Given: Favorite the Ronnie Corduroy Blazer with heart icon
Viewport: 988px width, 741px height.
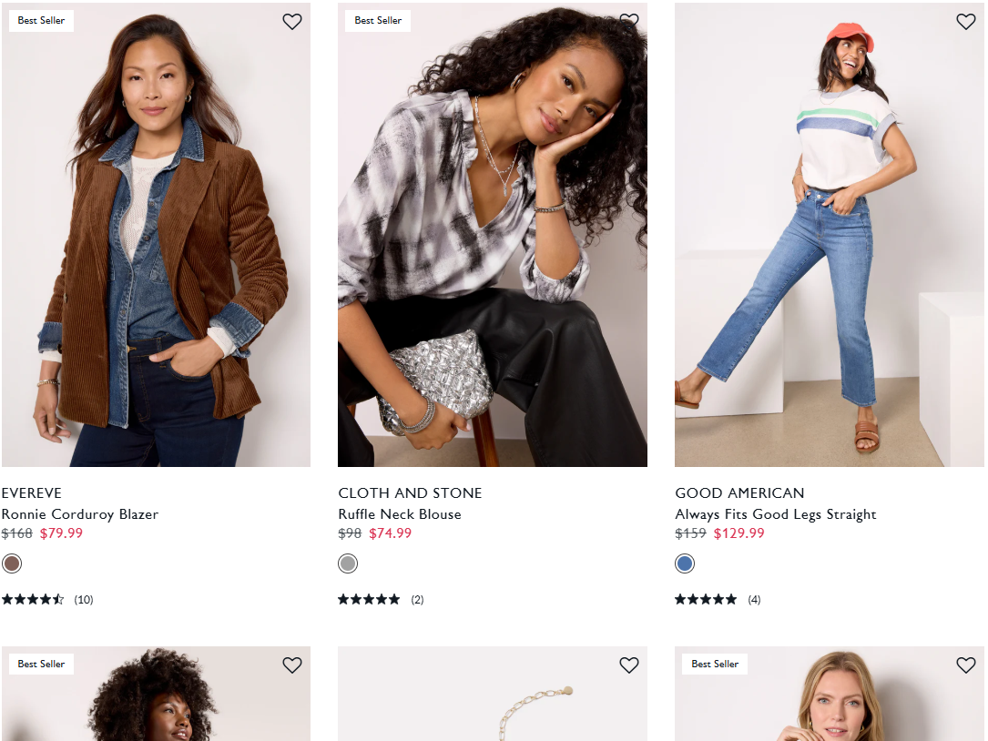Looking at the screenshot, I should (291, 22).
